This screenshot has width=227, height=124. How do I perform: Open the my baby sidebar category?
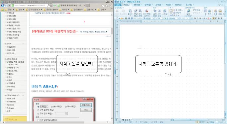(x=11, y=87)
